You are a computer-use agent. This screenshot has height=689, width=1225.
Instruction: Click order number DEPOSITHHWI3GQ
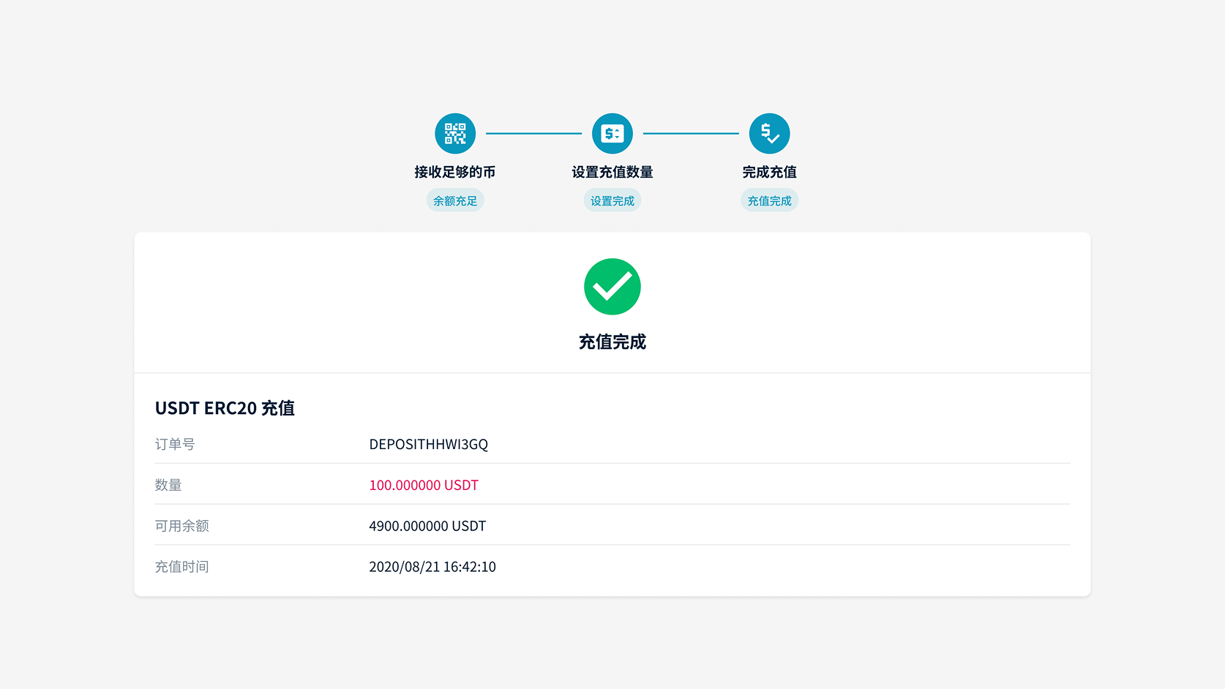point(429,444)
